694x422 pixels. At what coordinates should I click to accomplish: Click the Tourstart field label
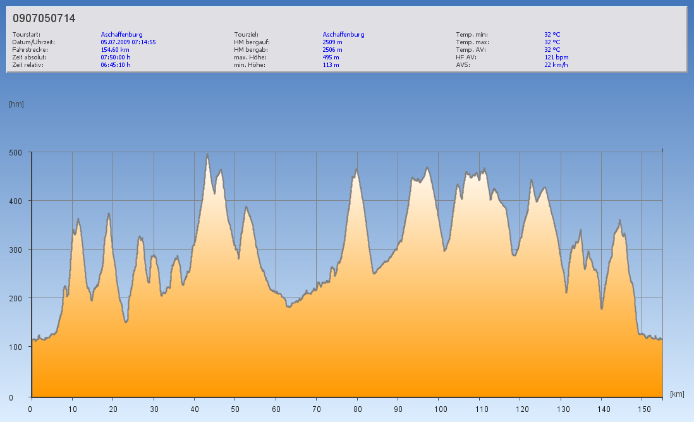click(26, 35)
